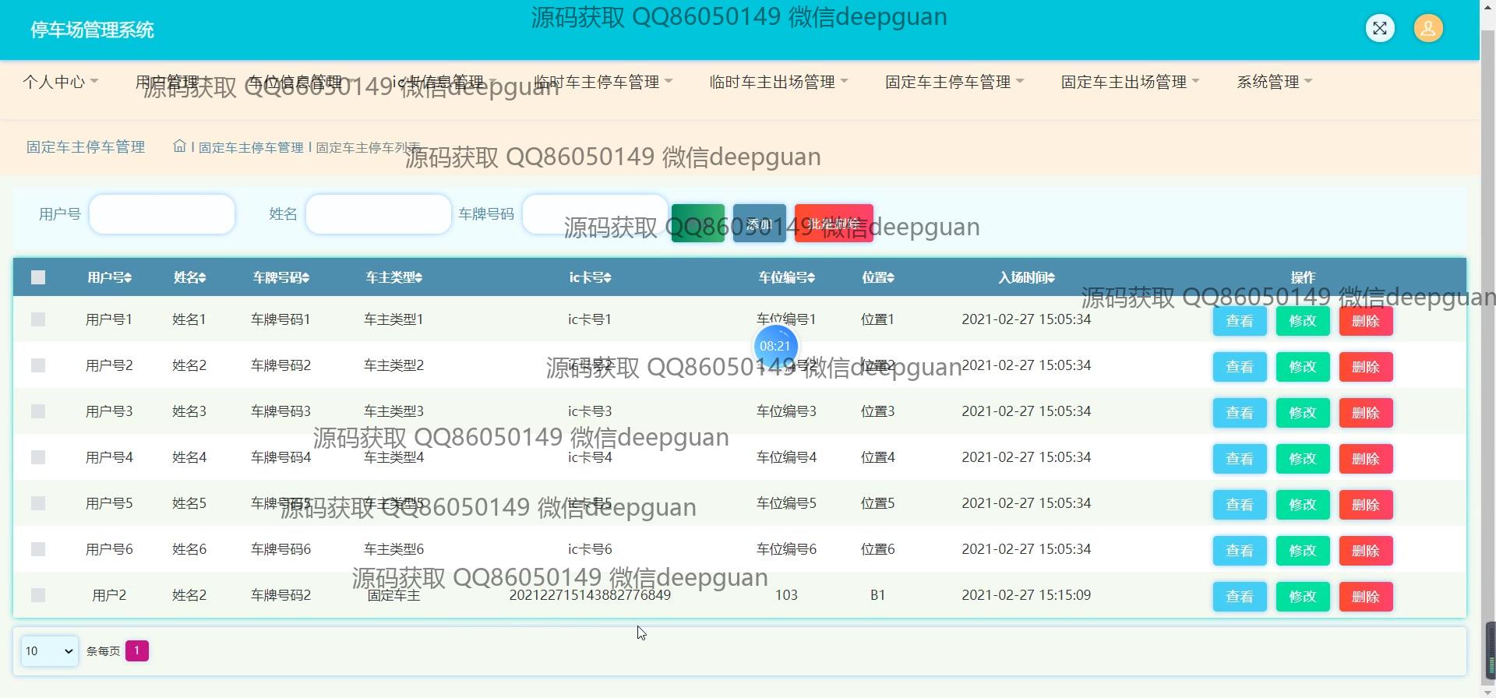Click the 姓名 search input field
1496x698 pixels.
point(378,214)
